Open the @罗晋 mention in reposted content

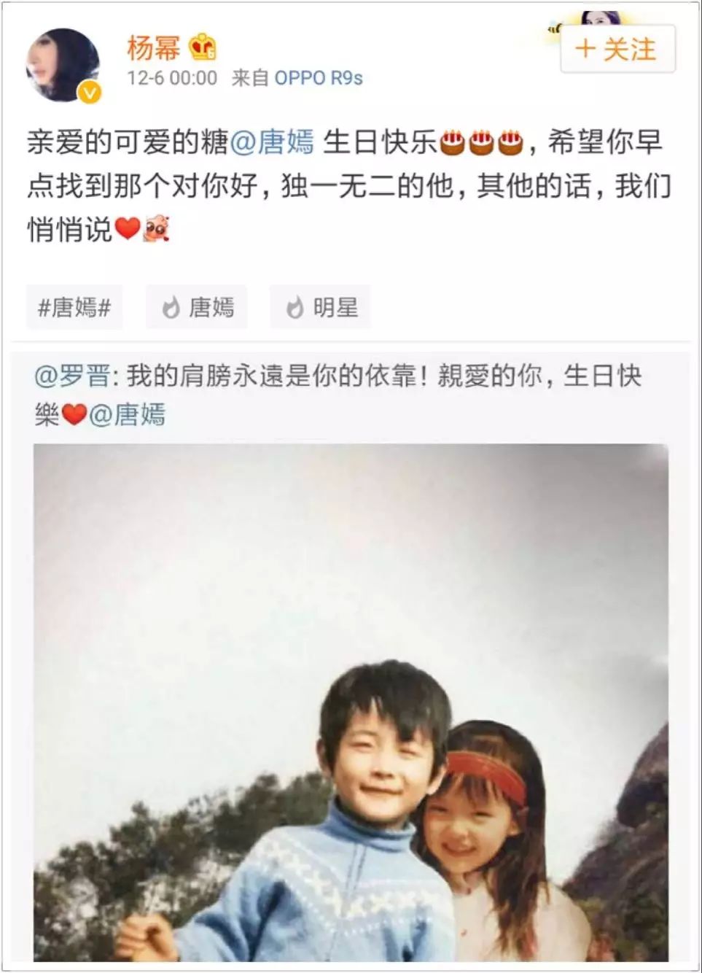[72, 376]
